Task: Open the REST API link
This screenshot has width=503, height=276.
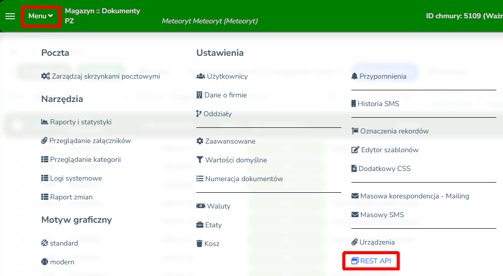Action: (375, 261)
